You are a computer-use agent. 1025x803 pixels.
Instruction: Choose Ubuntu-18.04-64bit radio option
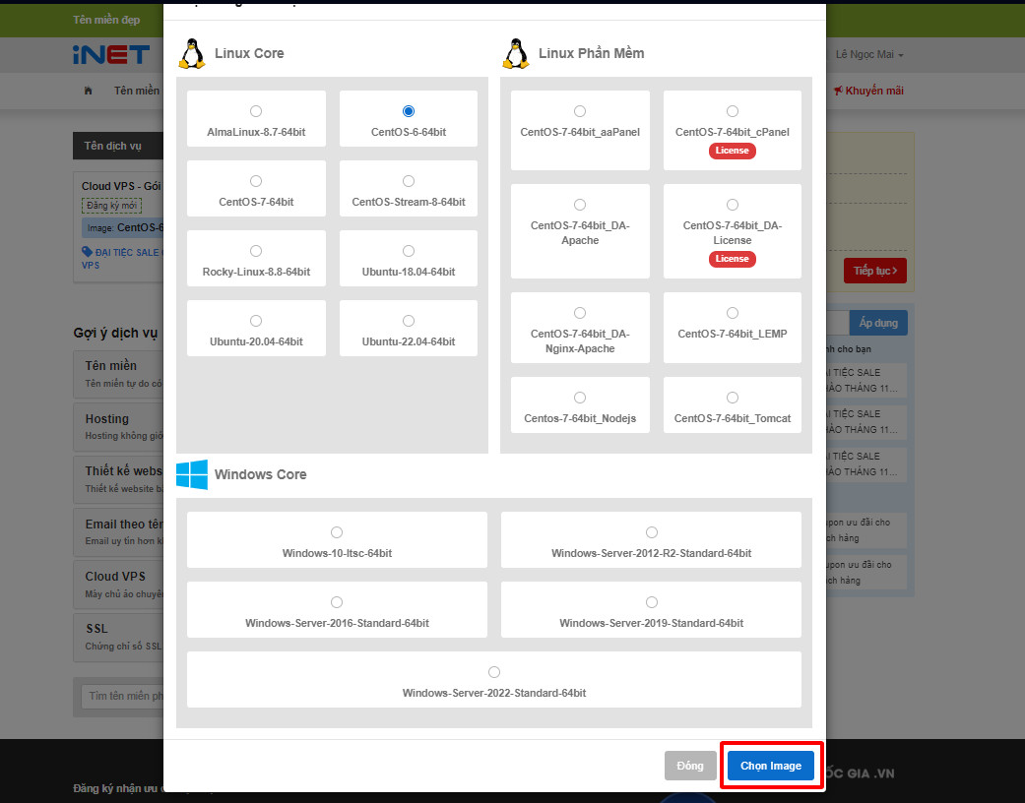coord(409,251)
